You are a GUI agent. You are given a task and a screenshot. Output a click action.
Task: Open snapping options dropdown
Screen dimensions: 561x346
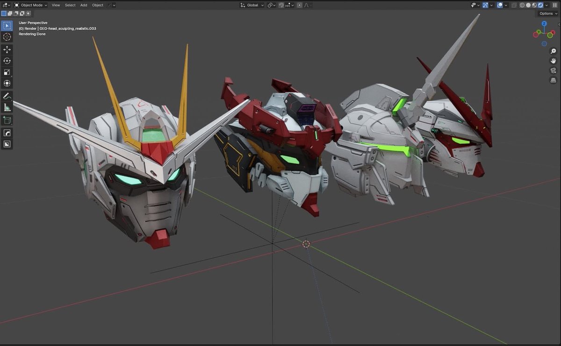tap(289, 5)
